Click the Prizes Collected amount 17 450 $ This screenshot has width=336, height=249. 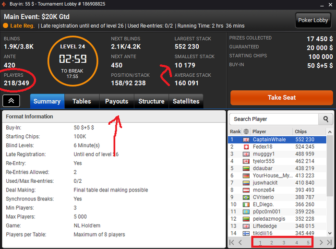[320, 39]
